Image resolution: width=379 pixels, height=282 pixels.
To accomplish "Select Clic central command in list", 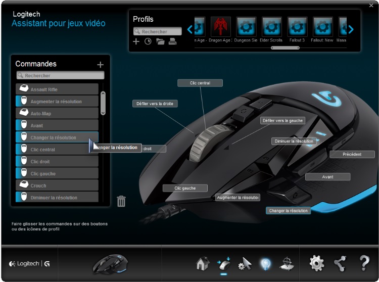I will point(57,149).
